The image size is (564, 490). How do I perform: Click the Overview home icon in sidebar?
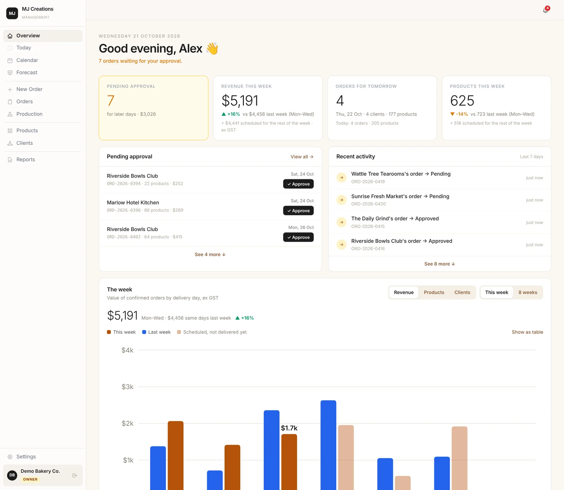point(10,36)
